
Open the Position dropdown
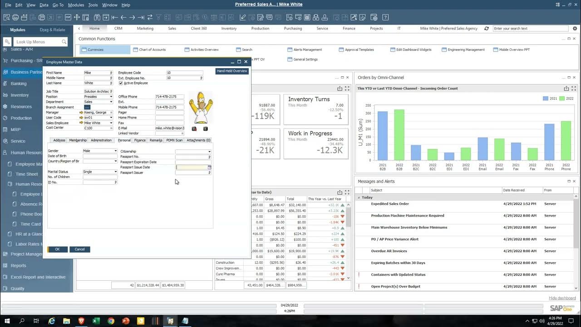click(x=111, y=97)
